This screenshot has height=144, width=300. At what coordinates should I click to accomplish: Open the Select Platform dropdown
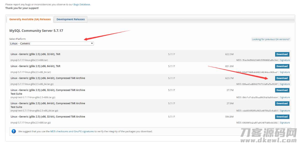coord(51,44)
